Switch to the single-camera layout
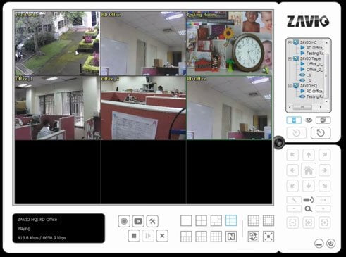The image size is (346, 257). (x=186, y=220)
